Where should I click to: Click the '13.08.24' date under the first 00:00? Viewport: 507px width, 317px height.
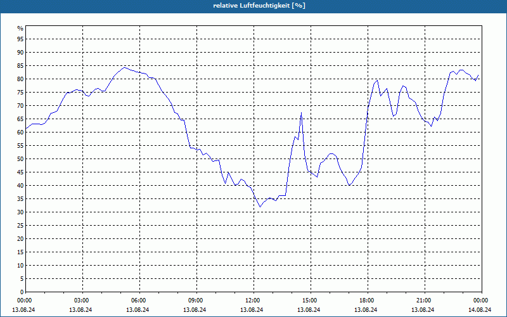click(x=23, y=310)
